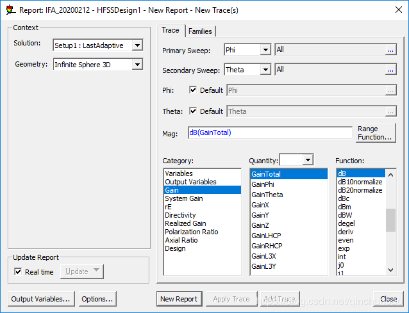Click the Primary Sweep ellipsis button

click(x=390, y=49)
